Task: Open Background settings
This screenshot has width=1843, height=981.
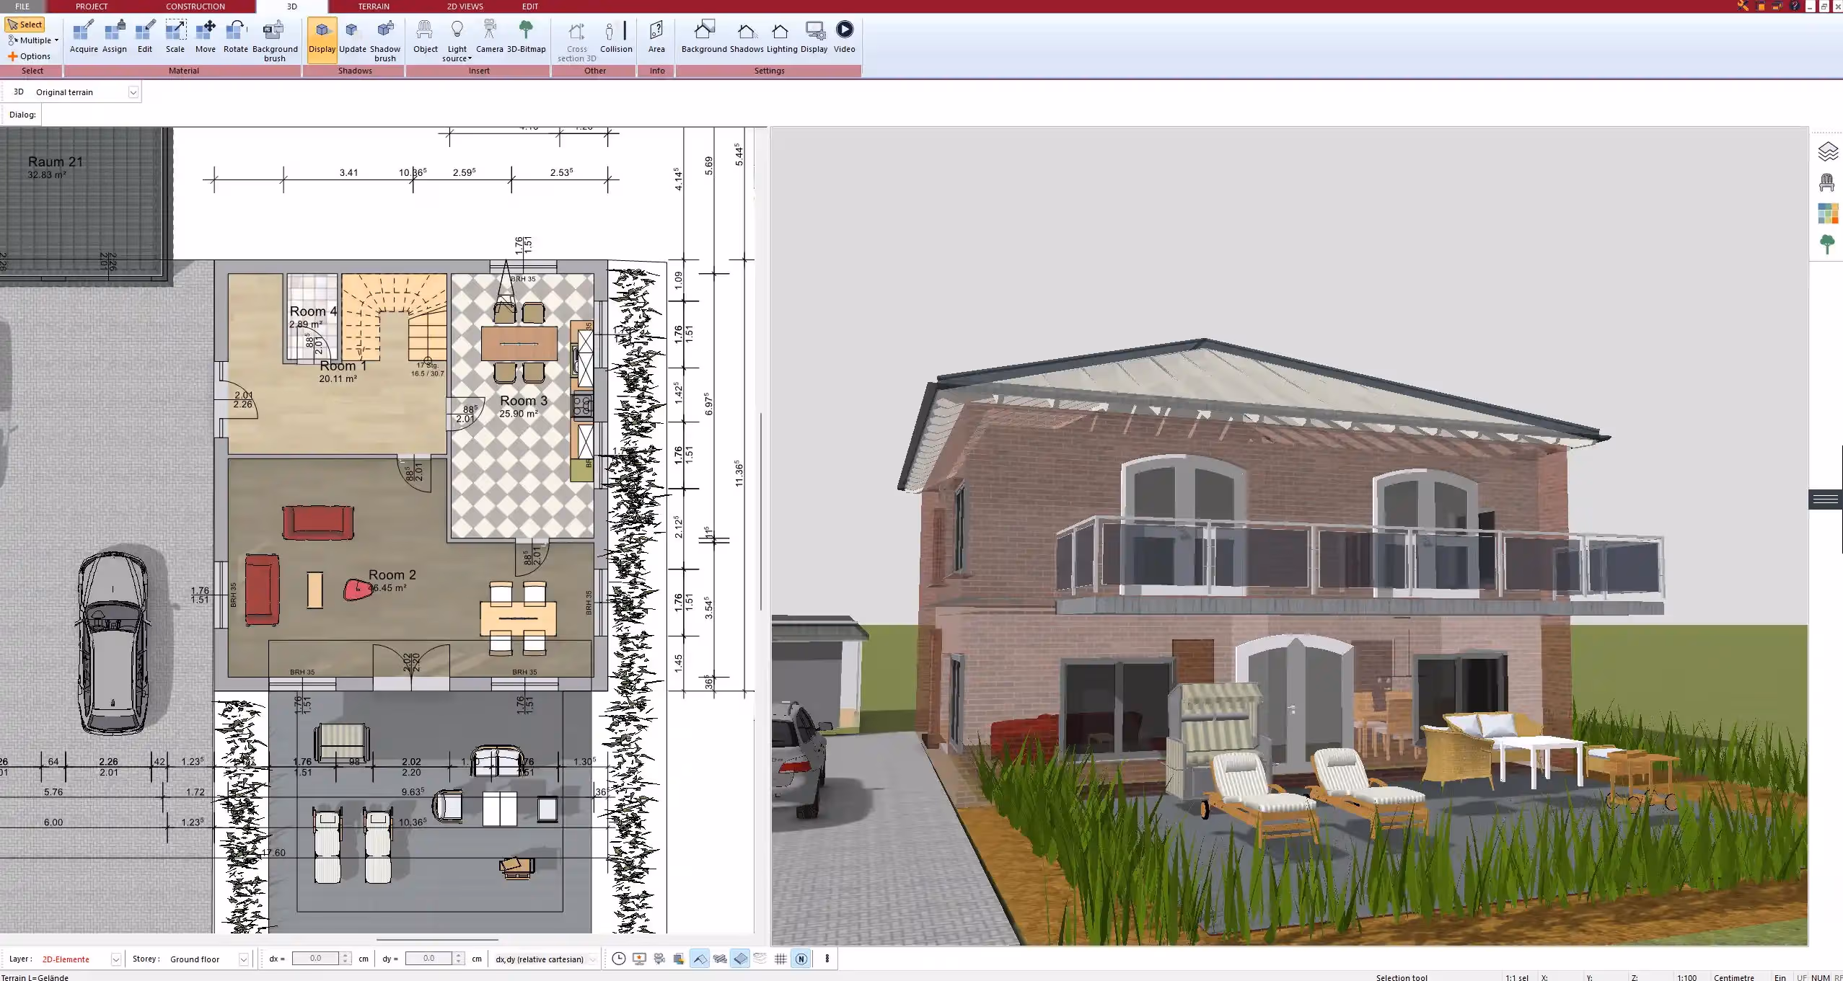Action: [704, 37]
